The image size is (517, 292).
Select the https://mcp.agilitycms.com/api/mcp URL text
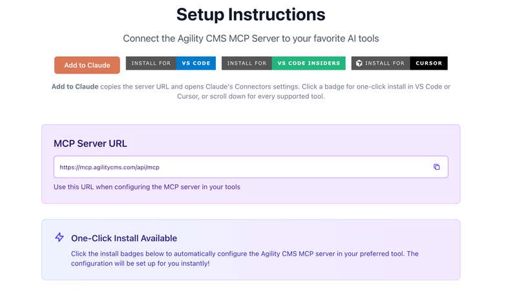pos(109,167)
